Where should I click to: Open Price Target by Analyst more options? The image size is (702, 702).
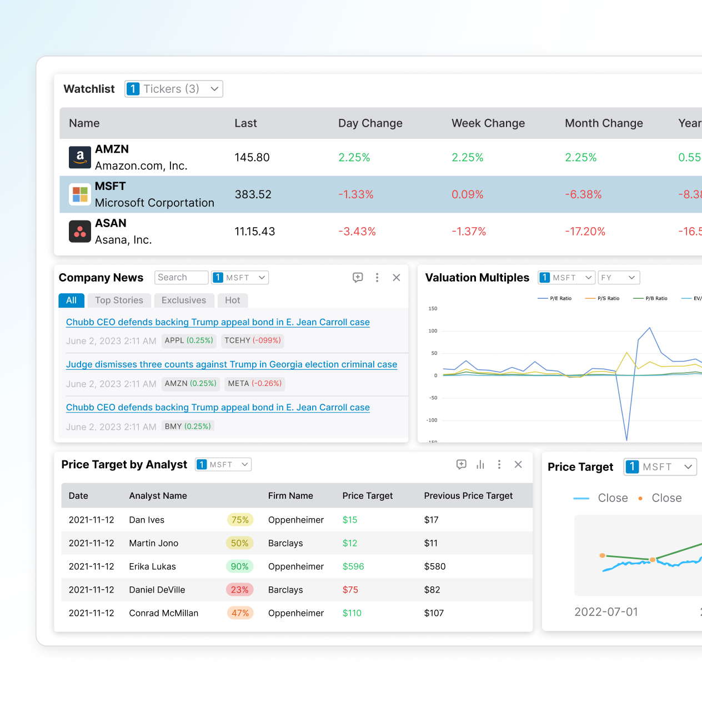499,464
